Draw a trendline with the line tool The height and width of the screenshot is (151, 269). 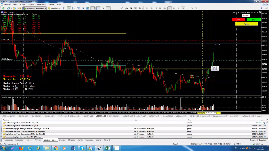click(122, 8)
